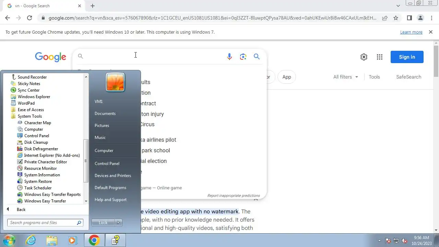Open the file explorer taskbar icon
Image resolution: width=439 pixels, height=247 pixels.
pos(52,240)
